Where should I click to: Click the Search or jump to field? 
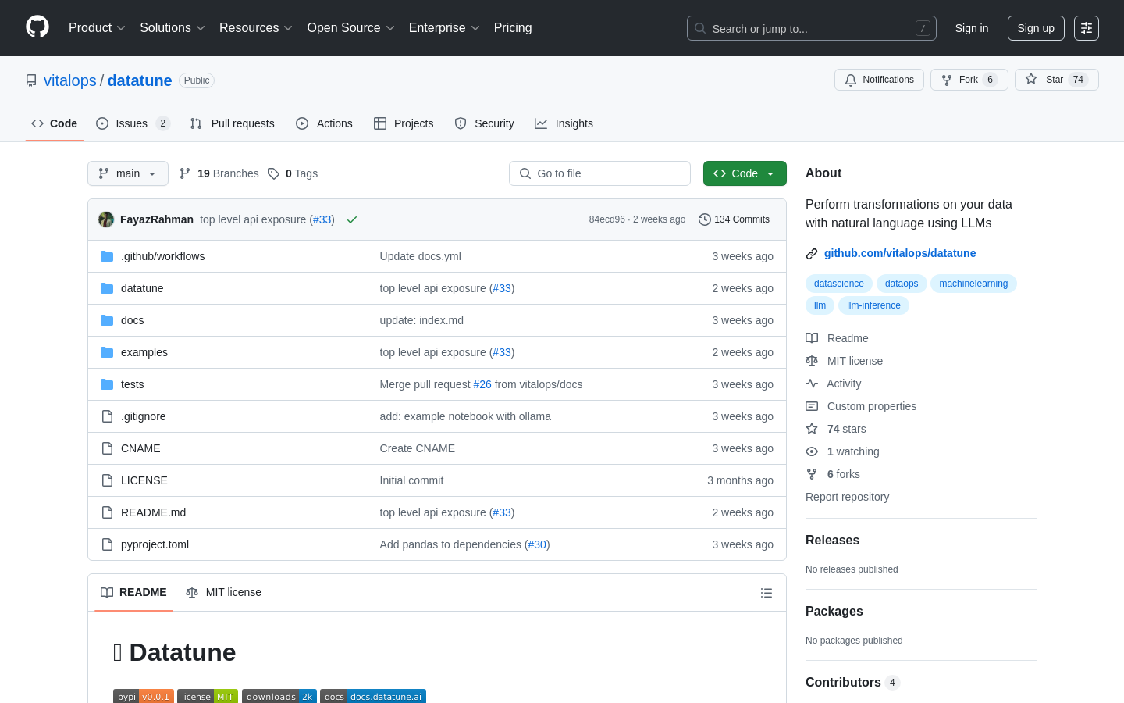(812, 28)
